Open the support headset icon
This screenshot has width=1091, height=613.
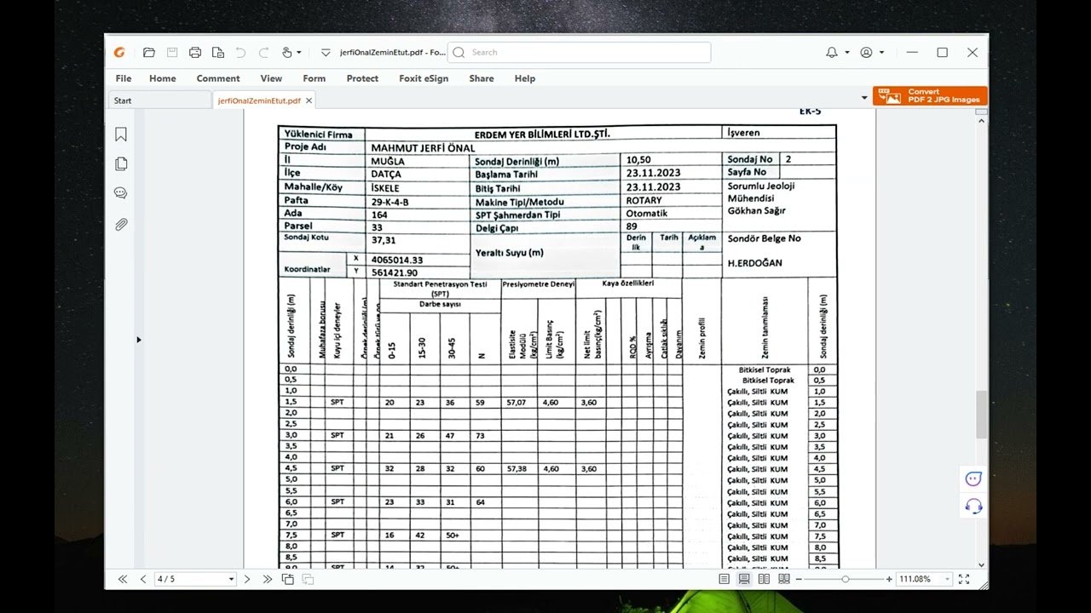pyautogui.click(x=973, y=507)
